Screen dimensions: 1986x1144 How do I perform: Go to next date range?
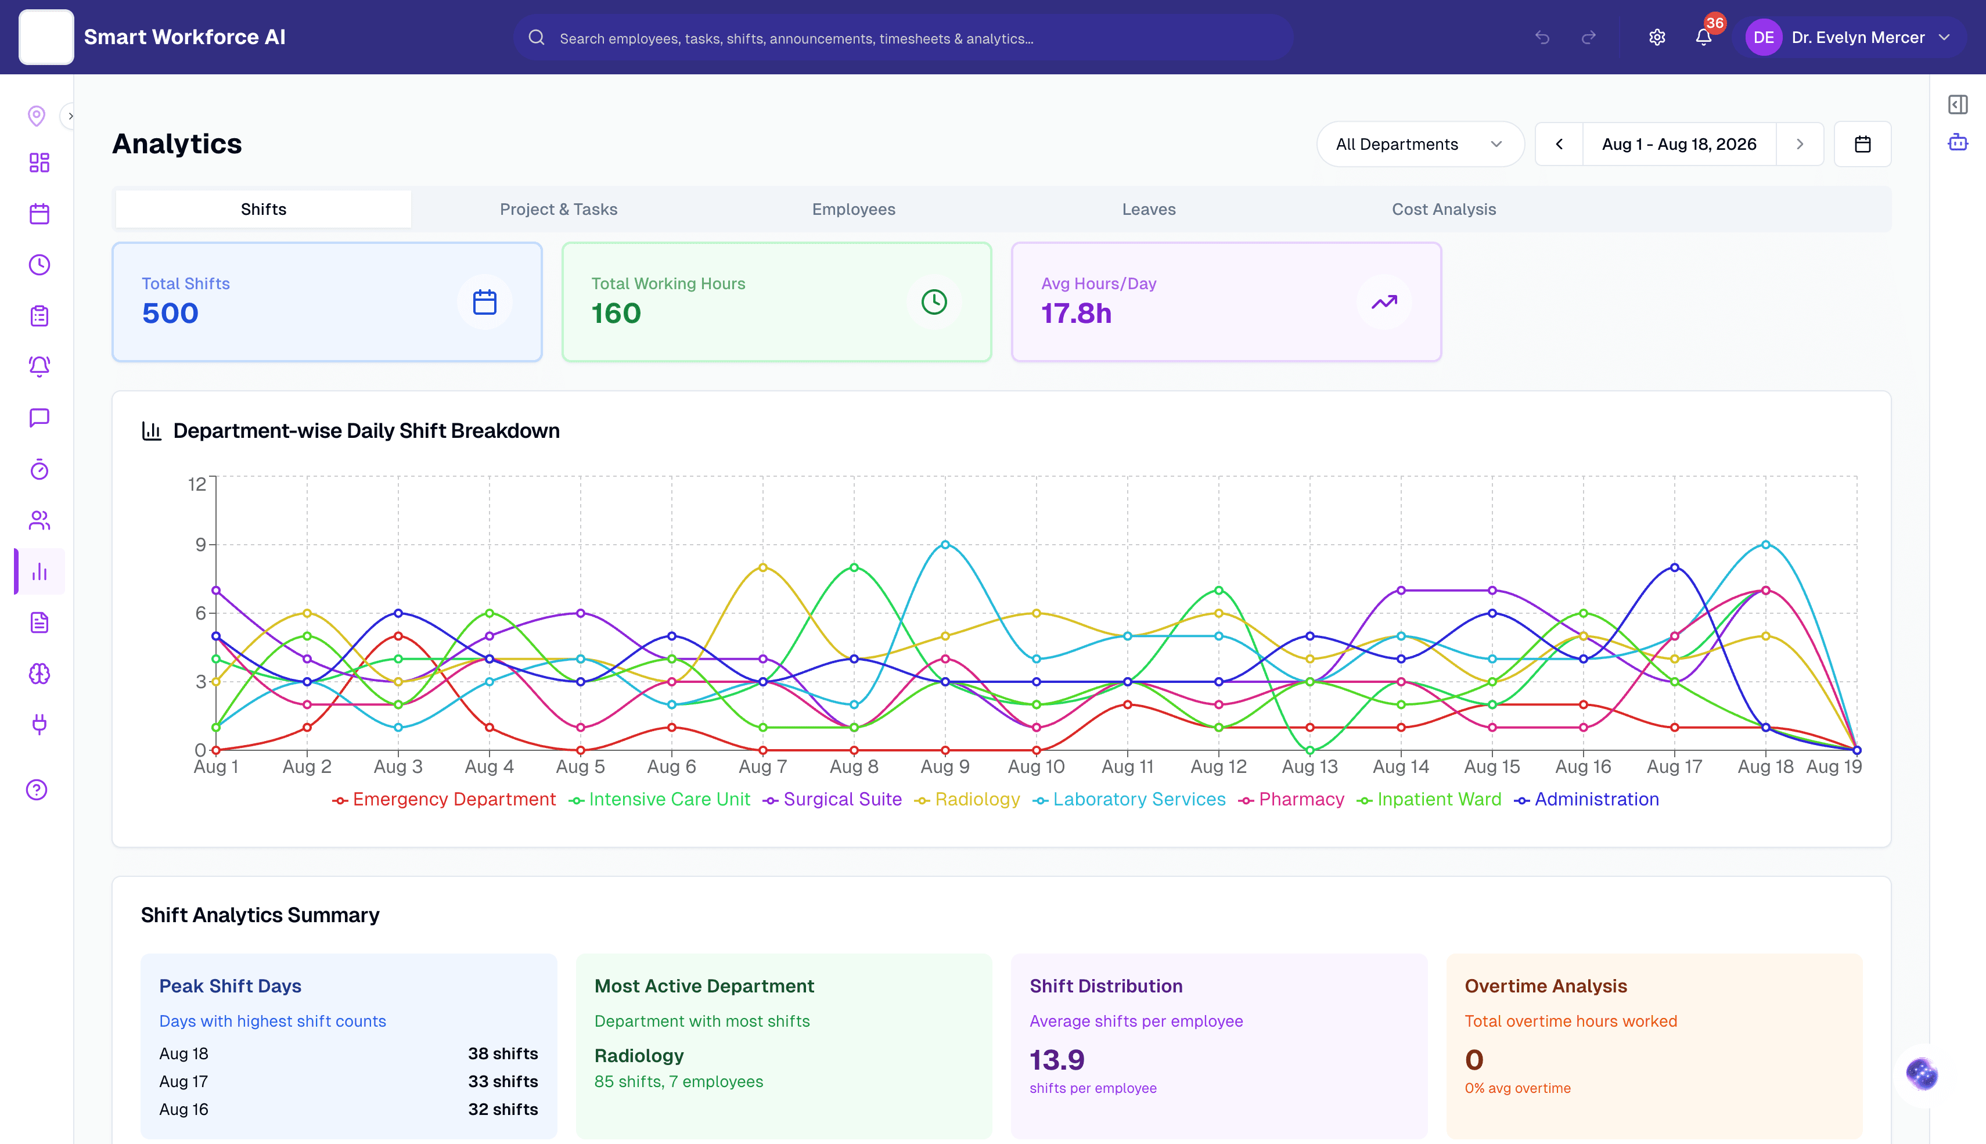coord(1799,144)
